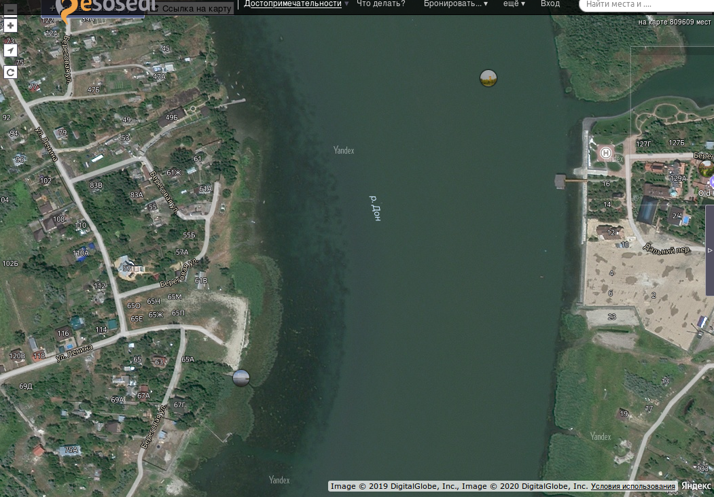The image size is (714, 497).
Task: Open the Что делать? menu item
Action: 380,3
